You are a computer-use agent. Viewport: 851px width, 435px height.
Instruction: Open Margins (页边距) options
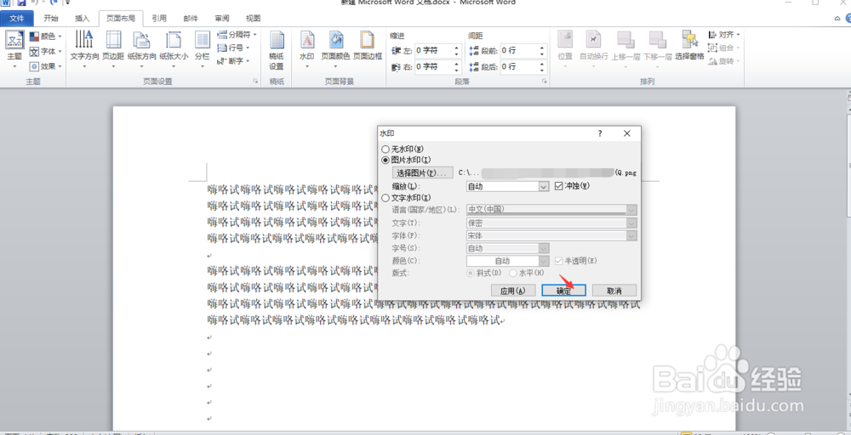coord(113,48)
